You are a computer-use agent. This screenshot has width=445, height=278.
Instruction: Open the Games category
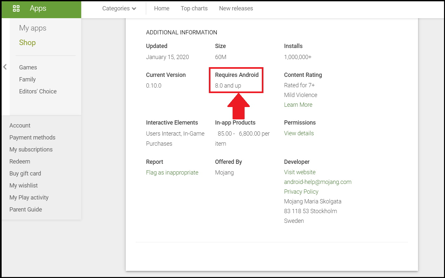click(28, 67)
